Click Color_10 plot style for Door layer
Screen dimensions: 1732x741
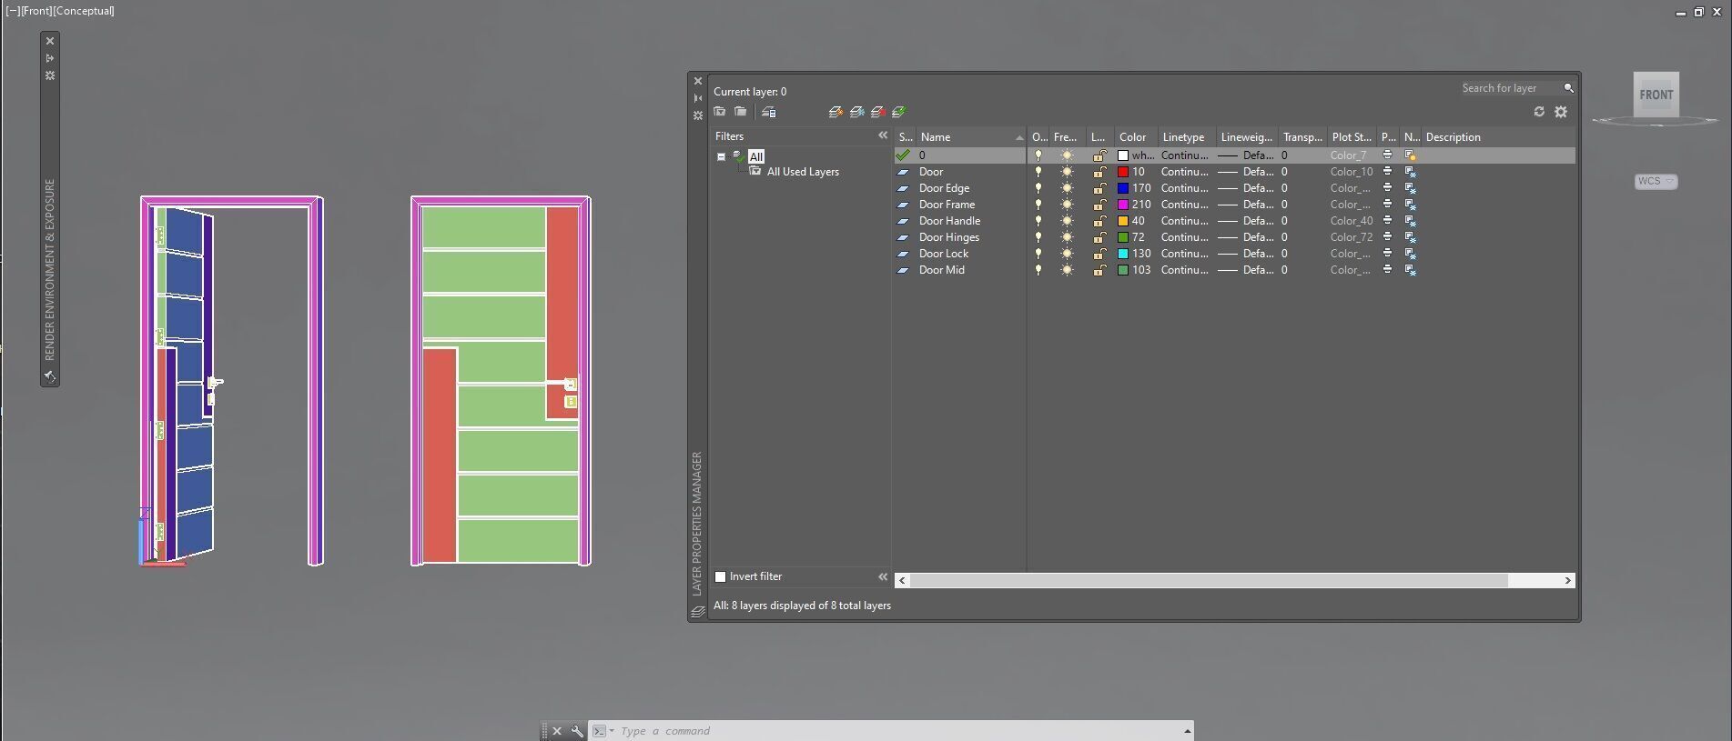coord(1352,172)
